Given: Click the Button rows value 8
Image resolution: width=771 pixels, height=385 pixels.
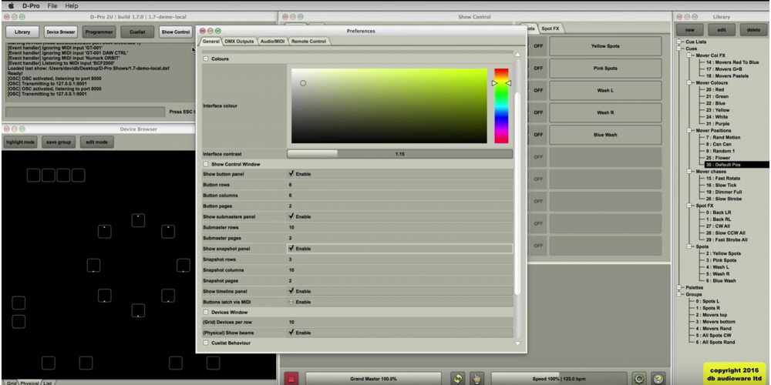Looking at the screenshot, I should coord(290,185).
